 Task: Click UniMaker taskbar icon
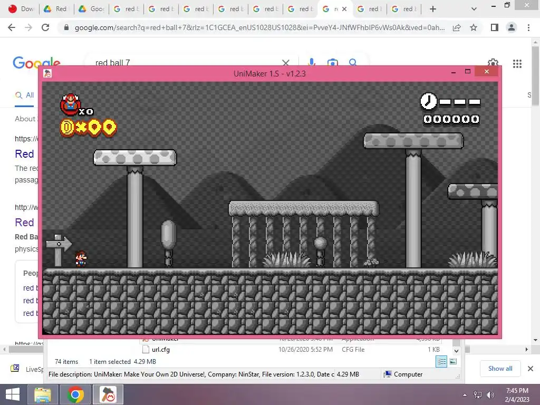click(x=109, y=394)
